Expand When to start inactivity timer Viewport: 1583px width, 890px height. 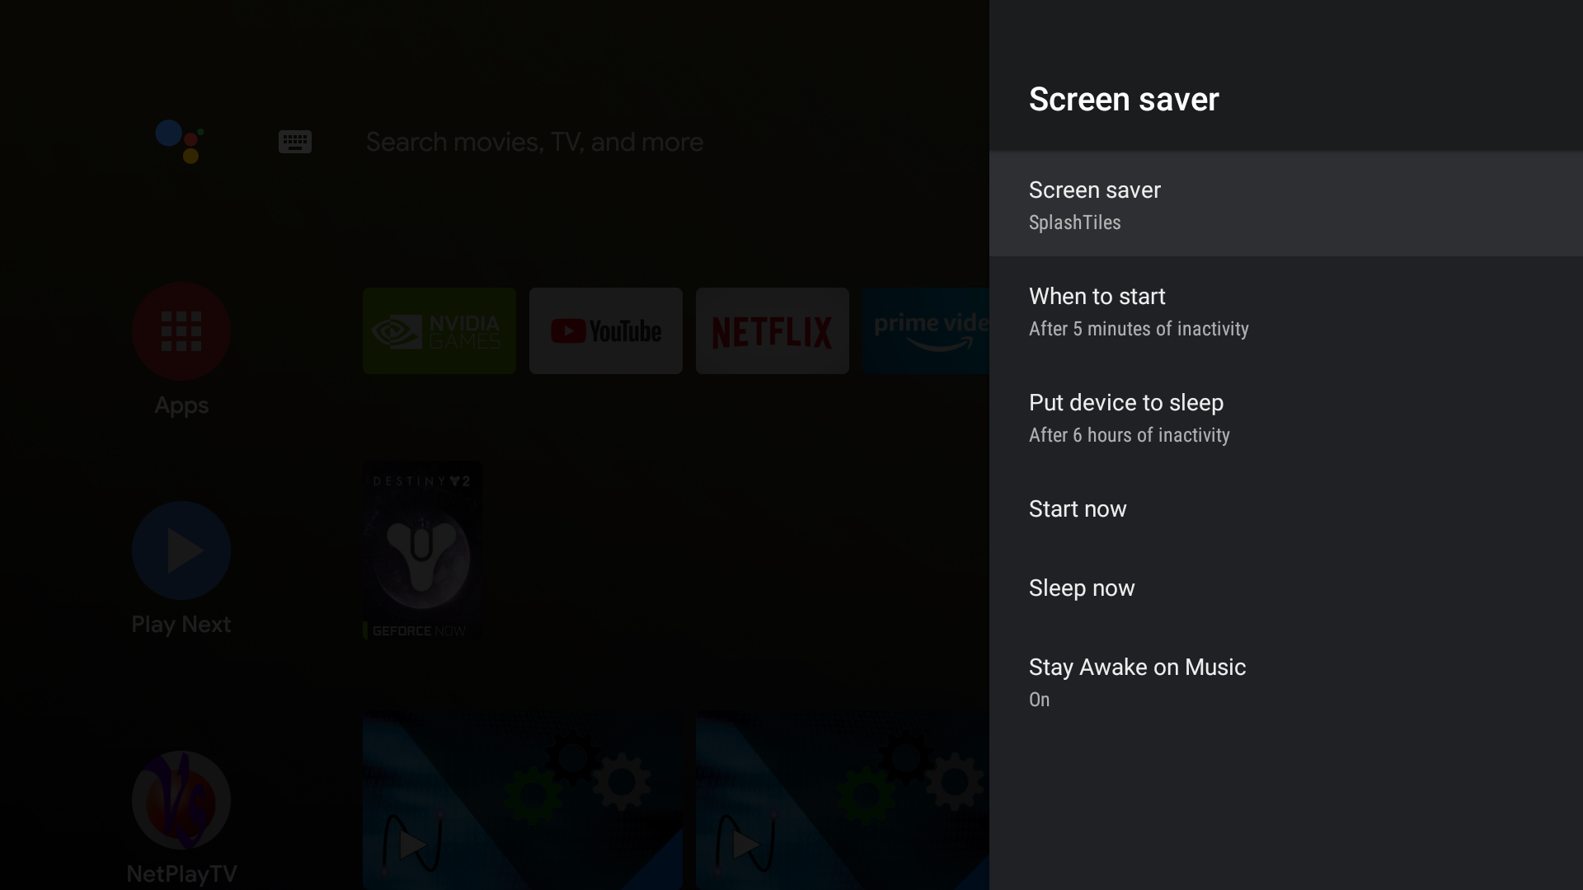click(x=1286, y=311)
